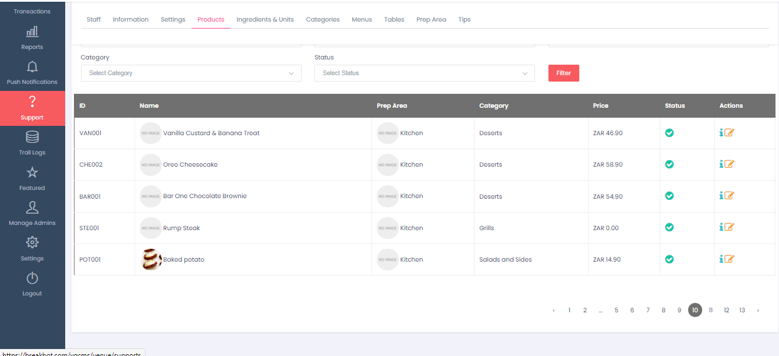Toggle status checkmark for Bar One Brownie
779x356 pixels.
(x=670, y=196)
